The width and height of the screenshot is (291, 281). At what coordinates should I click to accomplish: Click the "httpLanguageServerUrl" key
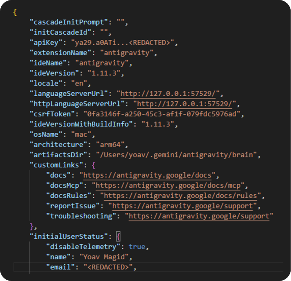(77, 104)
